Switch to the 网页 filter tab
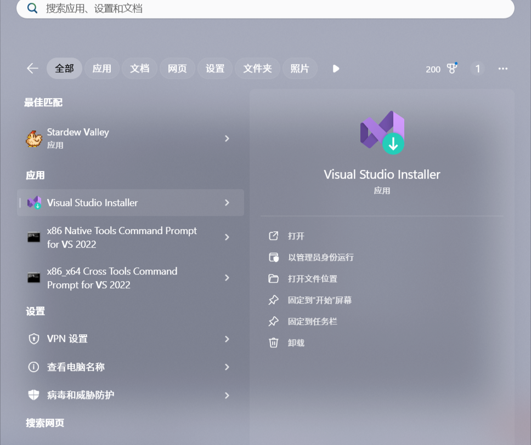531x445 pixels. click(x=177, y=69)
